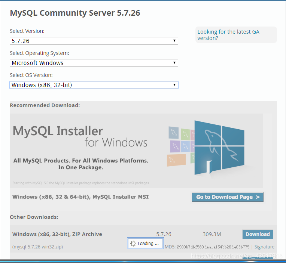The height and width of the screenshot is (263, 286).
Task: Click 'All MySQL Products. For All Windows Platforms.' text
Action: click(81, 161)
